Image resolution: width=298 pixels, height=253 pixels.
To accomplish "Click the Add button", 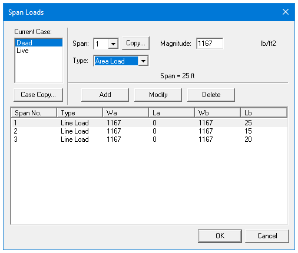I will [x=105, y=95].
